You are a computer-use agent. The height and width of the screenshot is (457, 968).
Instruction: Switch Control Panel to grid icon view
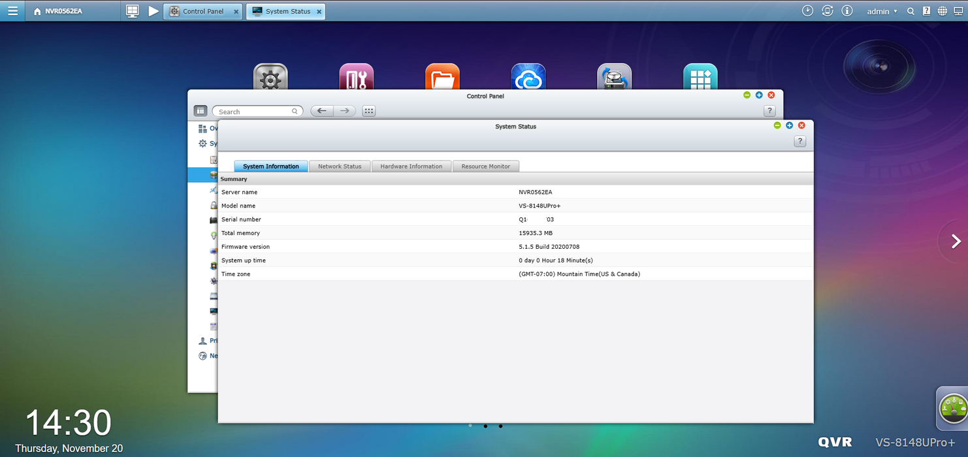[x=369, y=111]
